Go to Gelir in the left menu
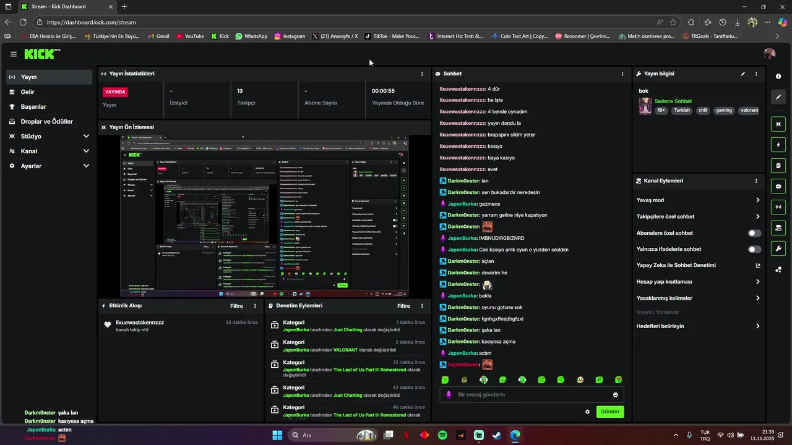 [x=49, y=92]
